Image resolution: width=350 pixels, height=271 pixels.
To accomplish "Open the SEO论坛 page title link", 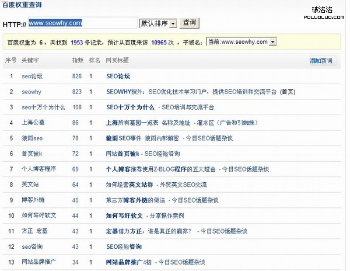I will click(x=118, y=76).
